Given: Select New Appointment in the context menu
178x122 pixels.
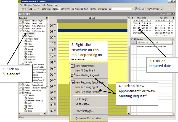Looking at the screenshot, I should pyautogui.click(x=85, y=66).
